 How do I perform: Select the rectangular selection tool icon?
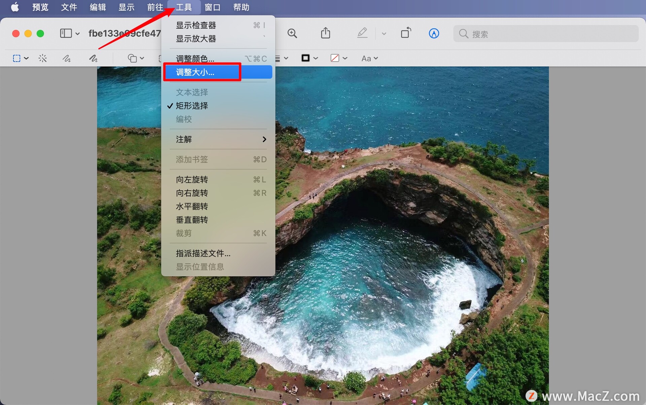coord(16,58)
